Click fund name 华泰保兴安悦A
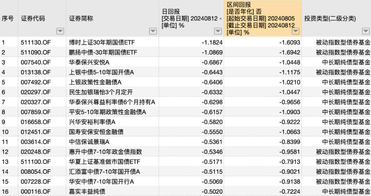The image size is (371, 196). (x=89, y=62)
